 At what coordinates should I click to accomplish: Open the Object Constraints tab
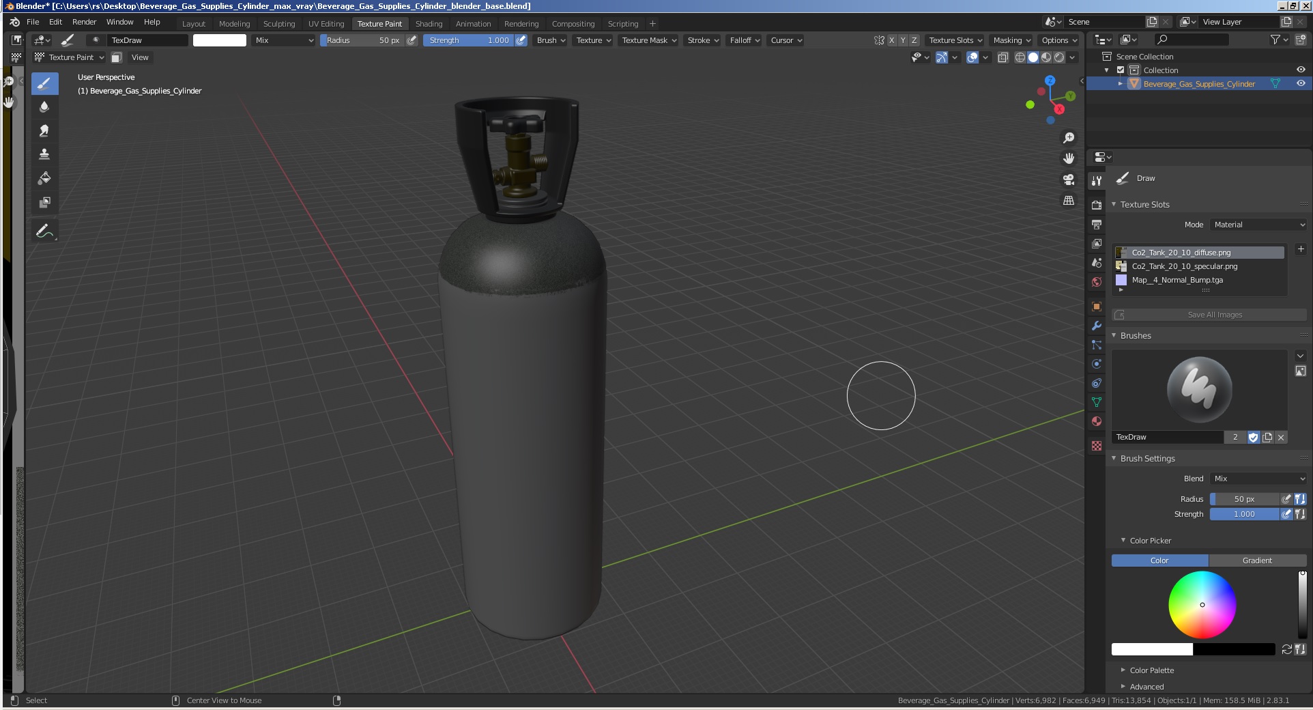[x=1097, y=383]
